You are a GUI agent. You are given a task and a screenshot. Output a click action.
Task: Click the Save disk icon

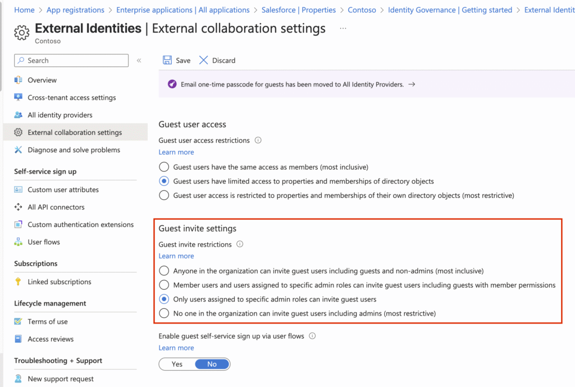pyautogui.click(x=167, y=60)
